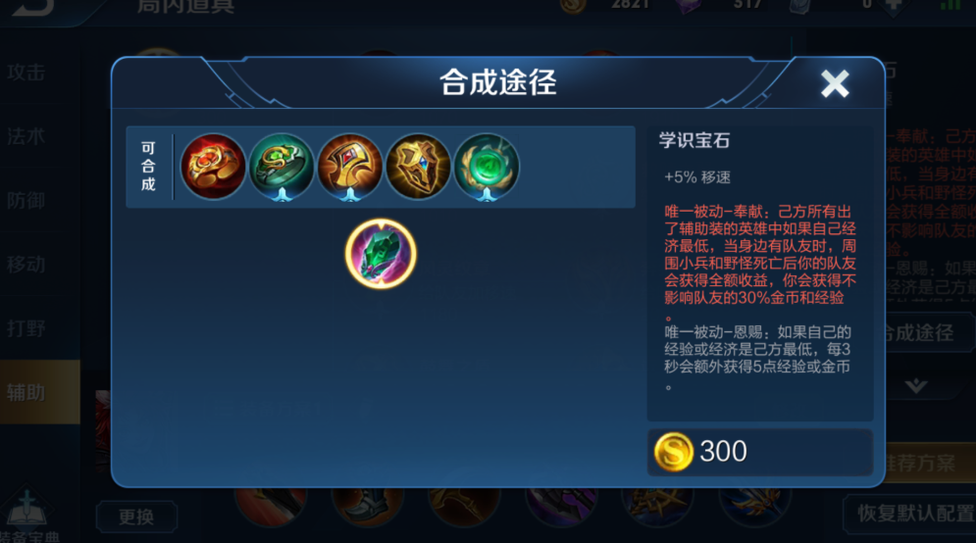976x543 pixels.
Task: Select the golden shield blue gem icon
Action: tap(418, 167)
